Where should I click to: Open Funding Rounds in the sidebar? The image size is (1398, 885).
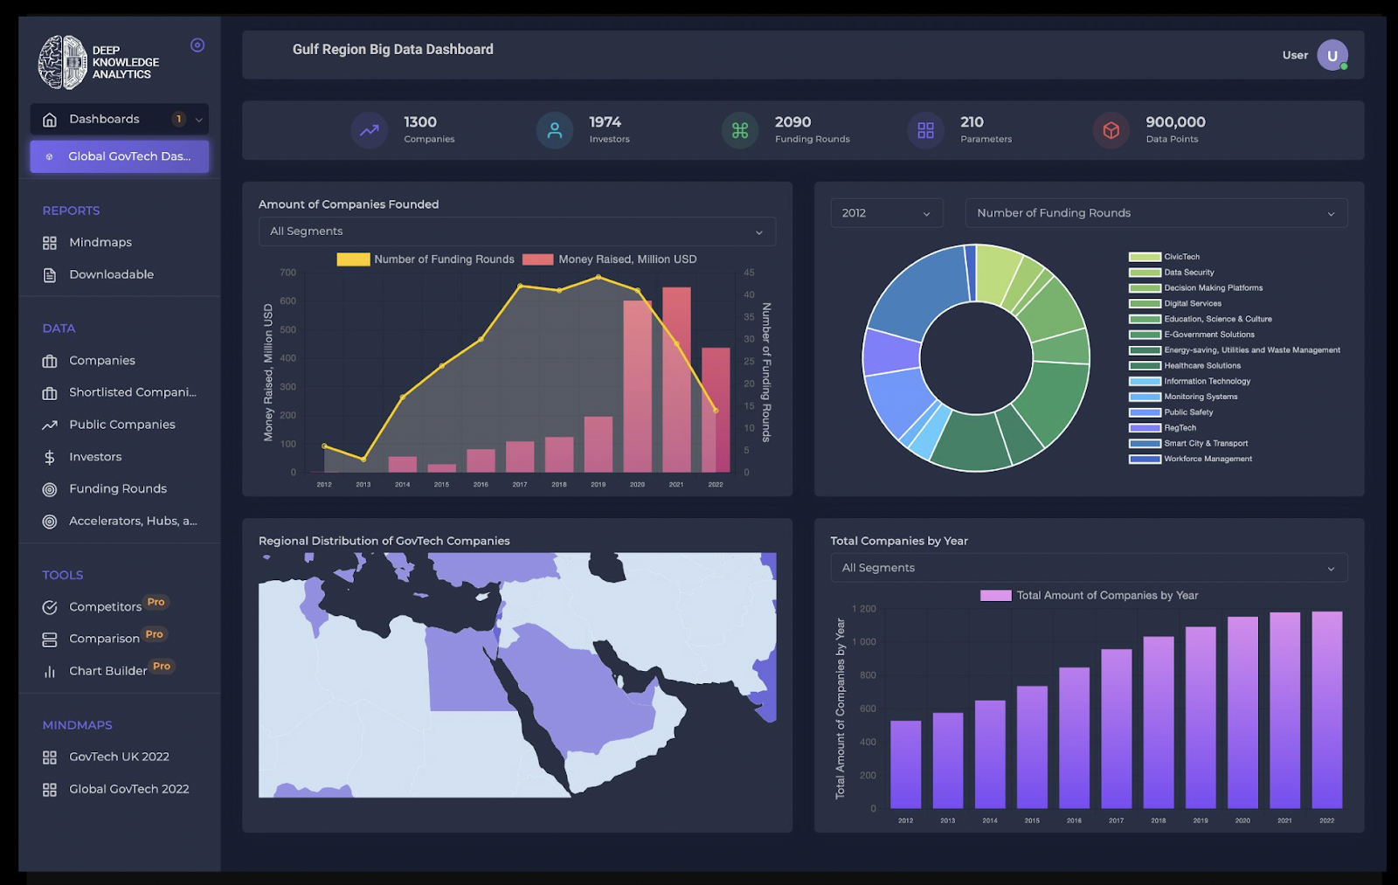click(x=117, y=489)
